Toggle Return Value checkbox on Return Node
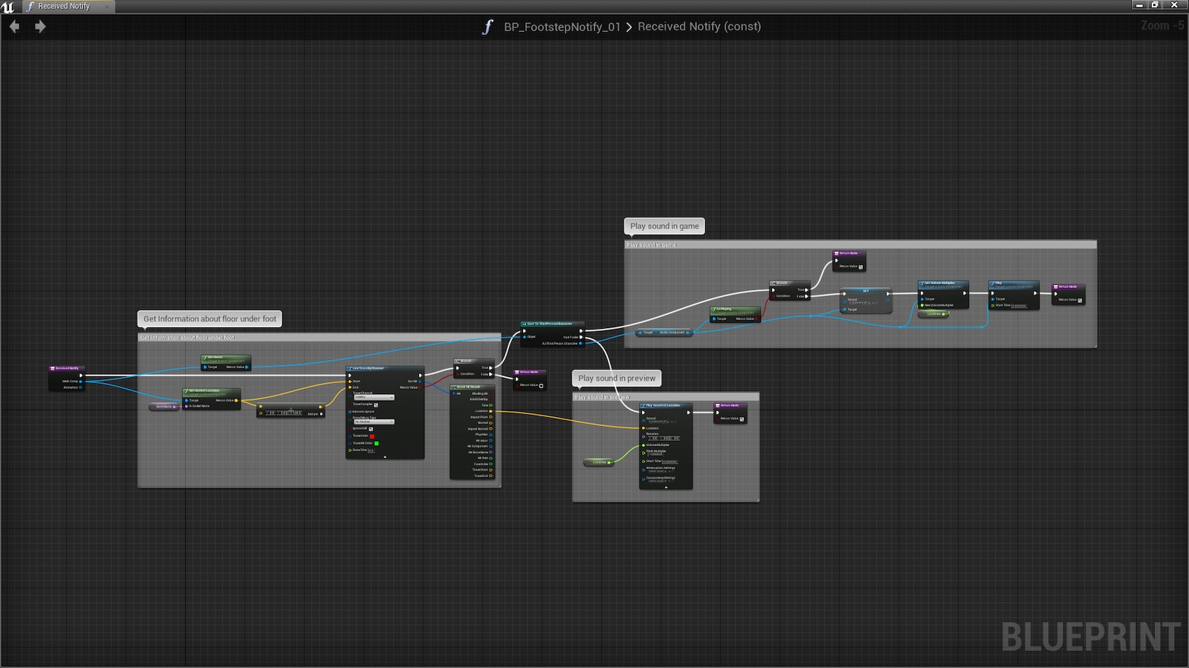 pos(541,386)
